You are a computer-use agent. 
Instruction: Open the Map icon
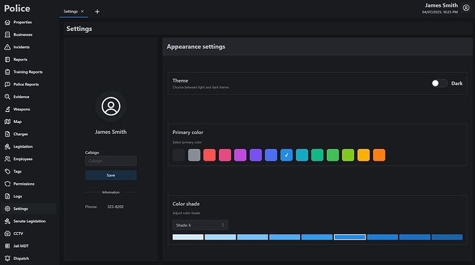(8, 122)
